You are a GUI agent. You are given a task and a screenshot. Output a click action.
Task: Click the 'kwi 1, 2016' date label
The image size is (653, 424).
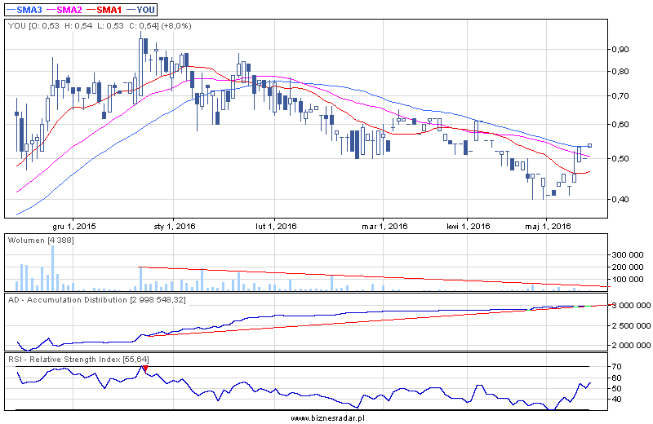coord(468,226)
